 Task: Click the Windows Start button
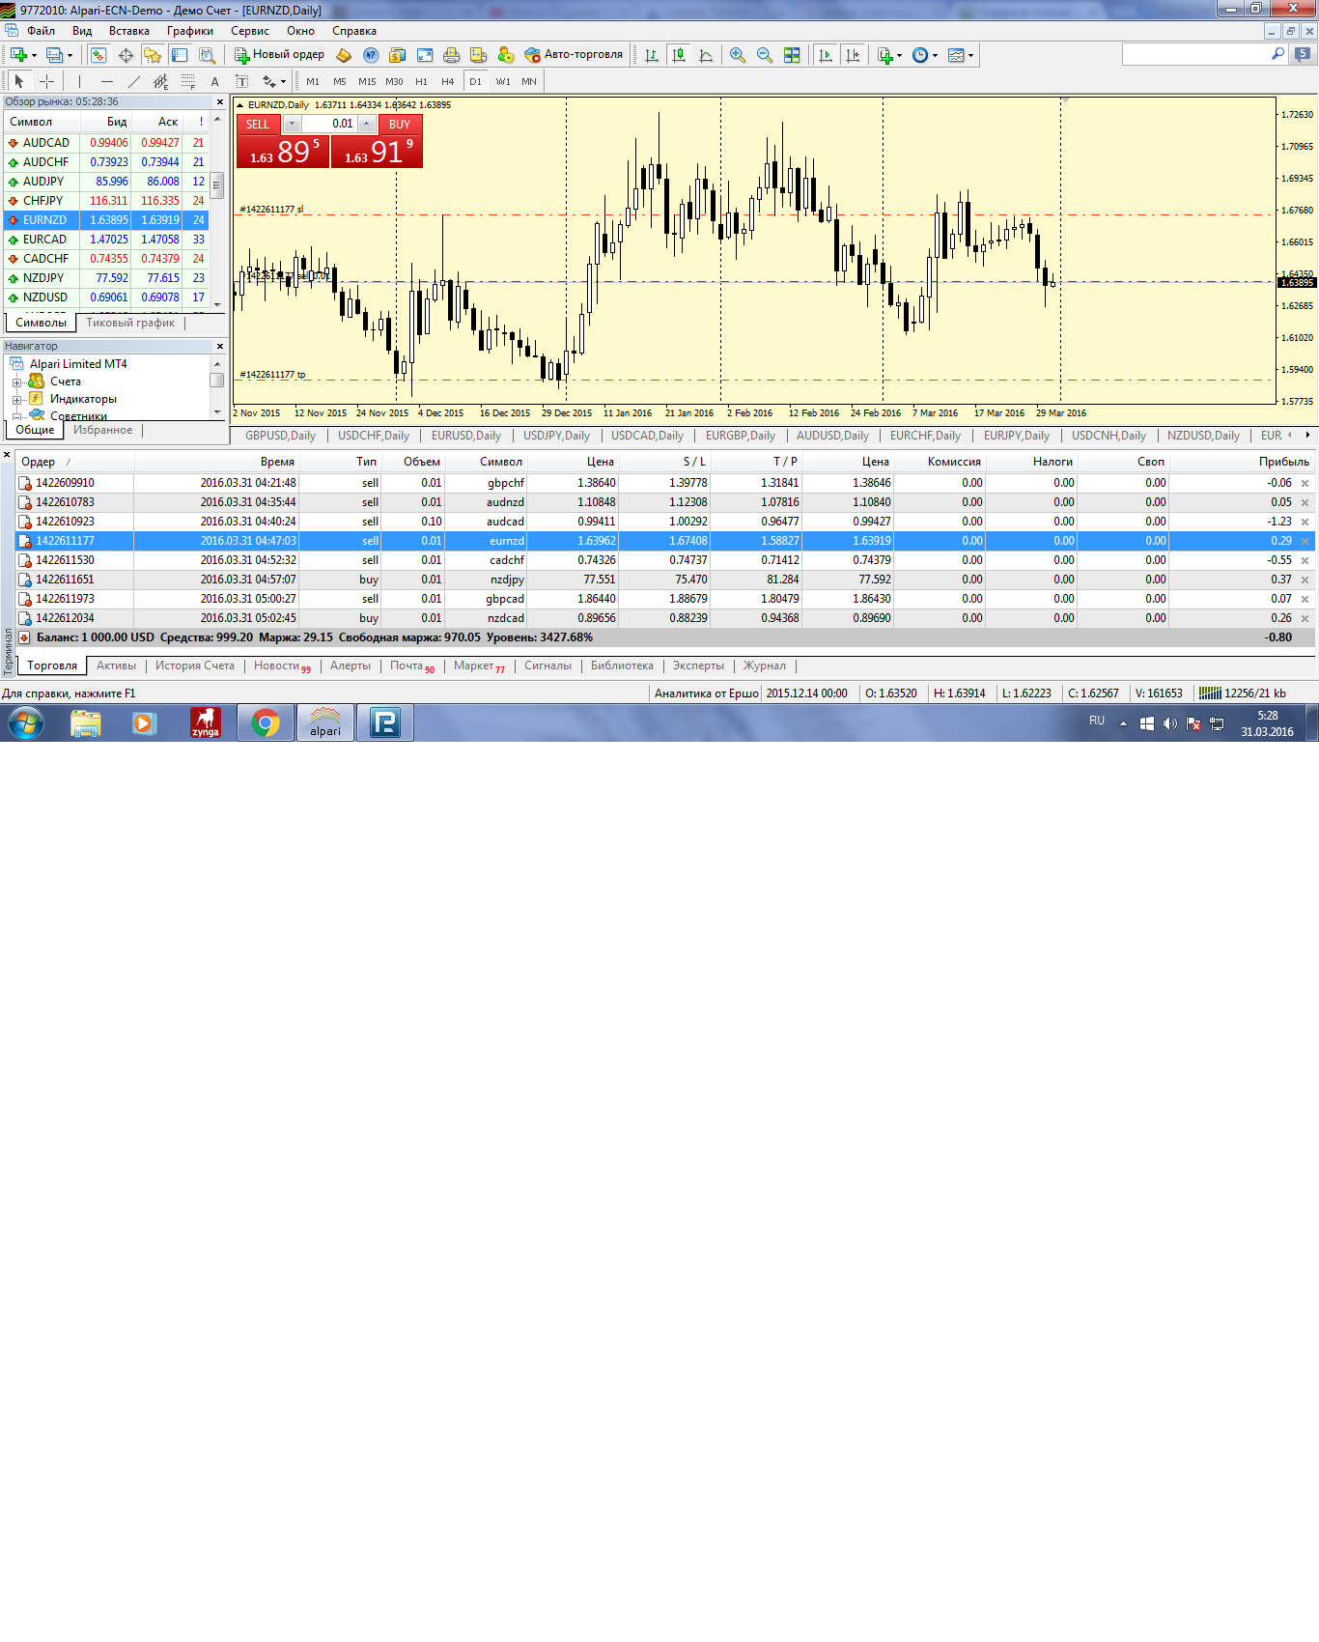26,722
